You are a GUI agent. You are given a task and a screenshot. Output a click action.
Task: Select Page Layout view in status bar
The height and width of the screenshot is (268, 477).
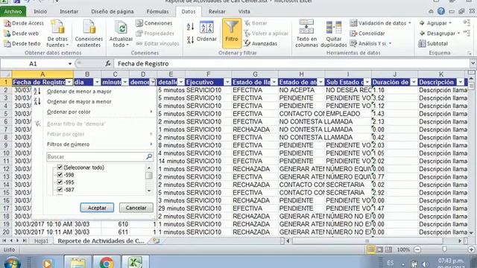[379, 249]
